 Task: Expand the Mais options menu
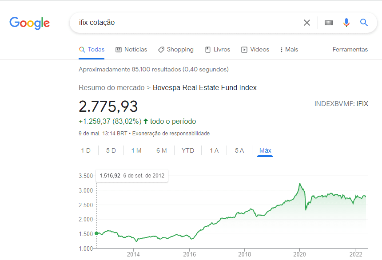289,50
